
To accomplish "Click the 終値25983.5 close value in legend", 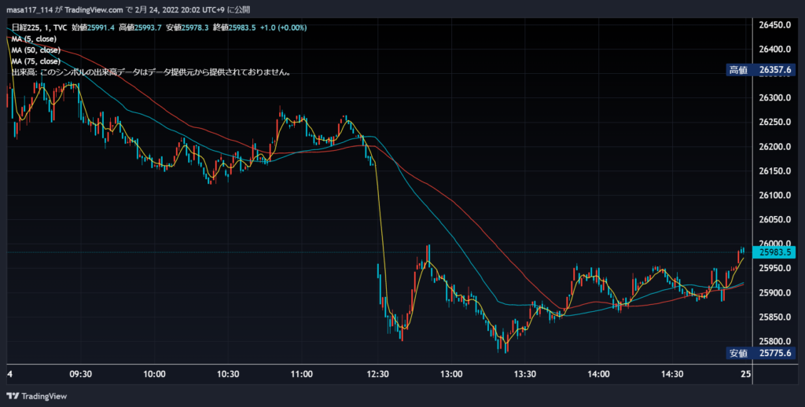I will click(234, 27).
